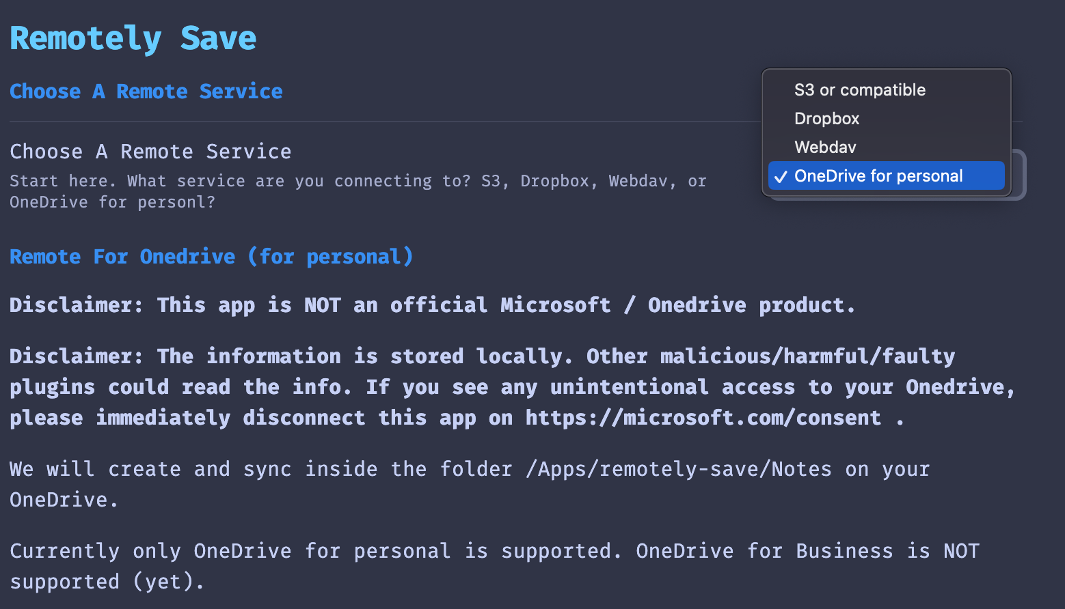Choose Dropbox from the service list
Image resolution: width=1065 pixels, height=609 pixels.
[886, 119]
